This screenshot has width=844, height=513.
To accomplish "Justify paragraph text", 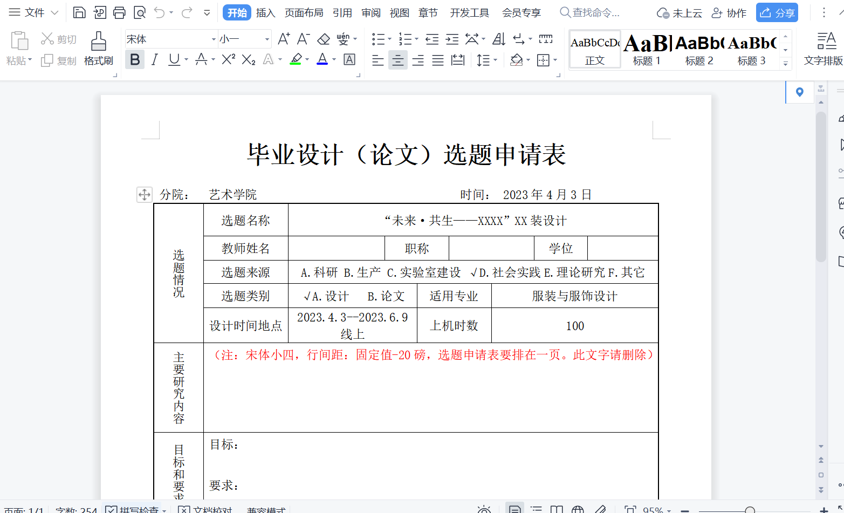I will [438, 60].
